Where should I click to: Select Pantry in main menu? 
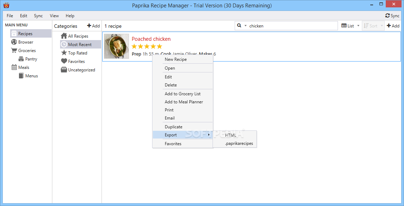click(34, 59)
